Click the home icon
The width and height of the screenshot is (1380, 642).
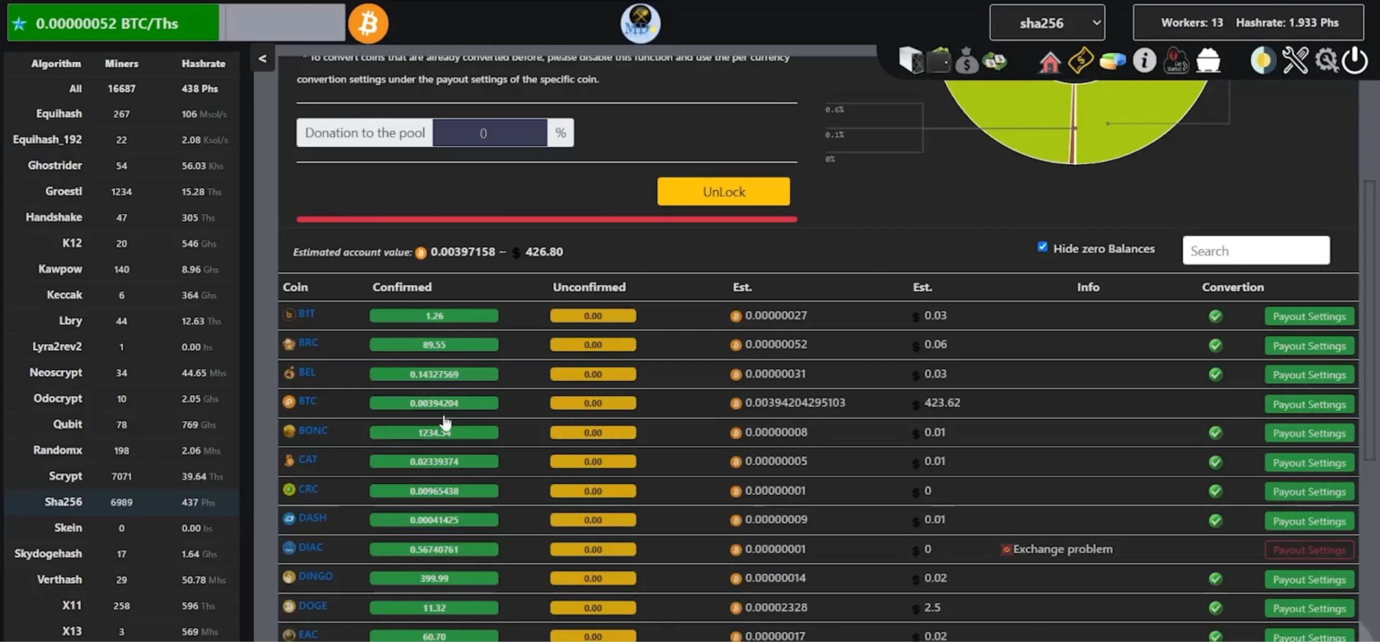1048,60
